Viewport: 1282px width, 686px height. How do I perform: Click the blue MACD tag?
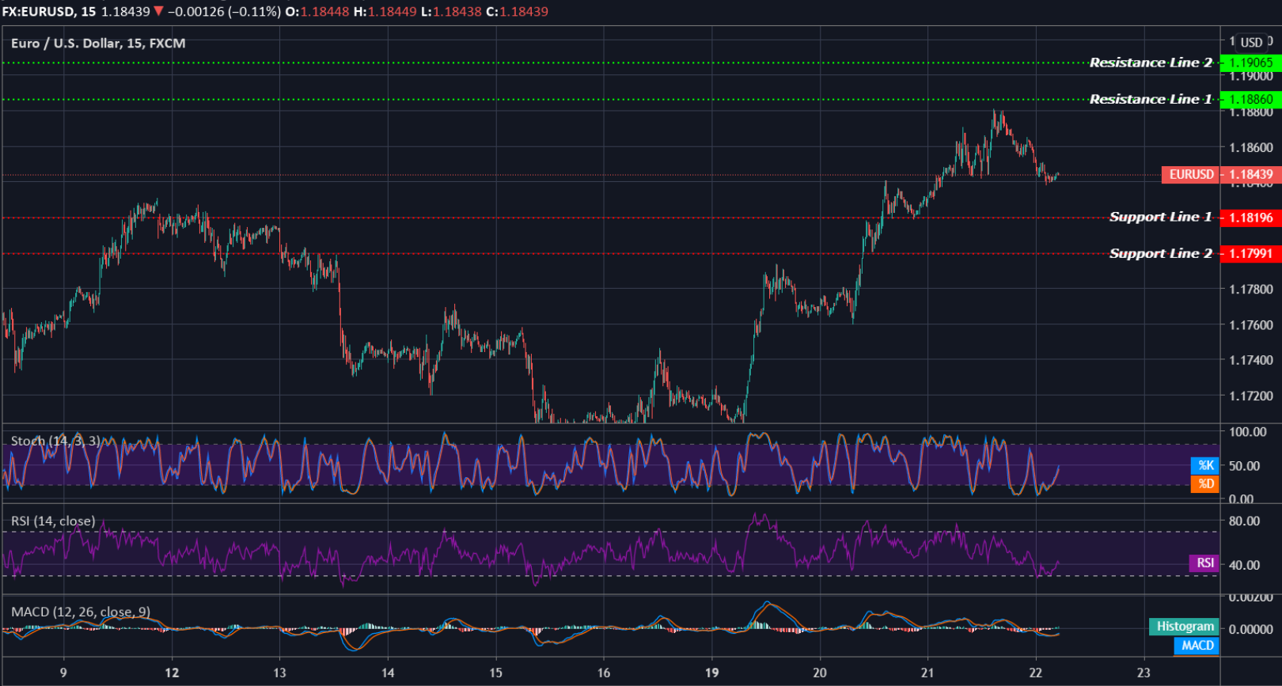(x=1197, y=646)
